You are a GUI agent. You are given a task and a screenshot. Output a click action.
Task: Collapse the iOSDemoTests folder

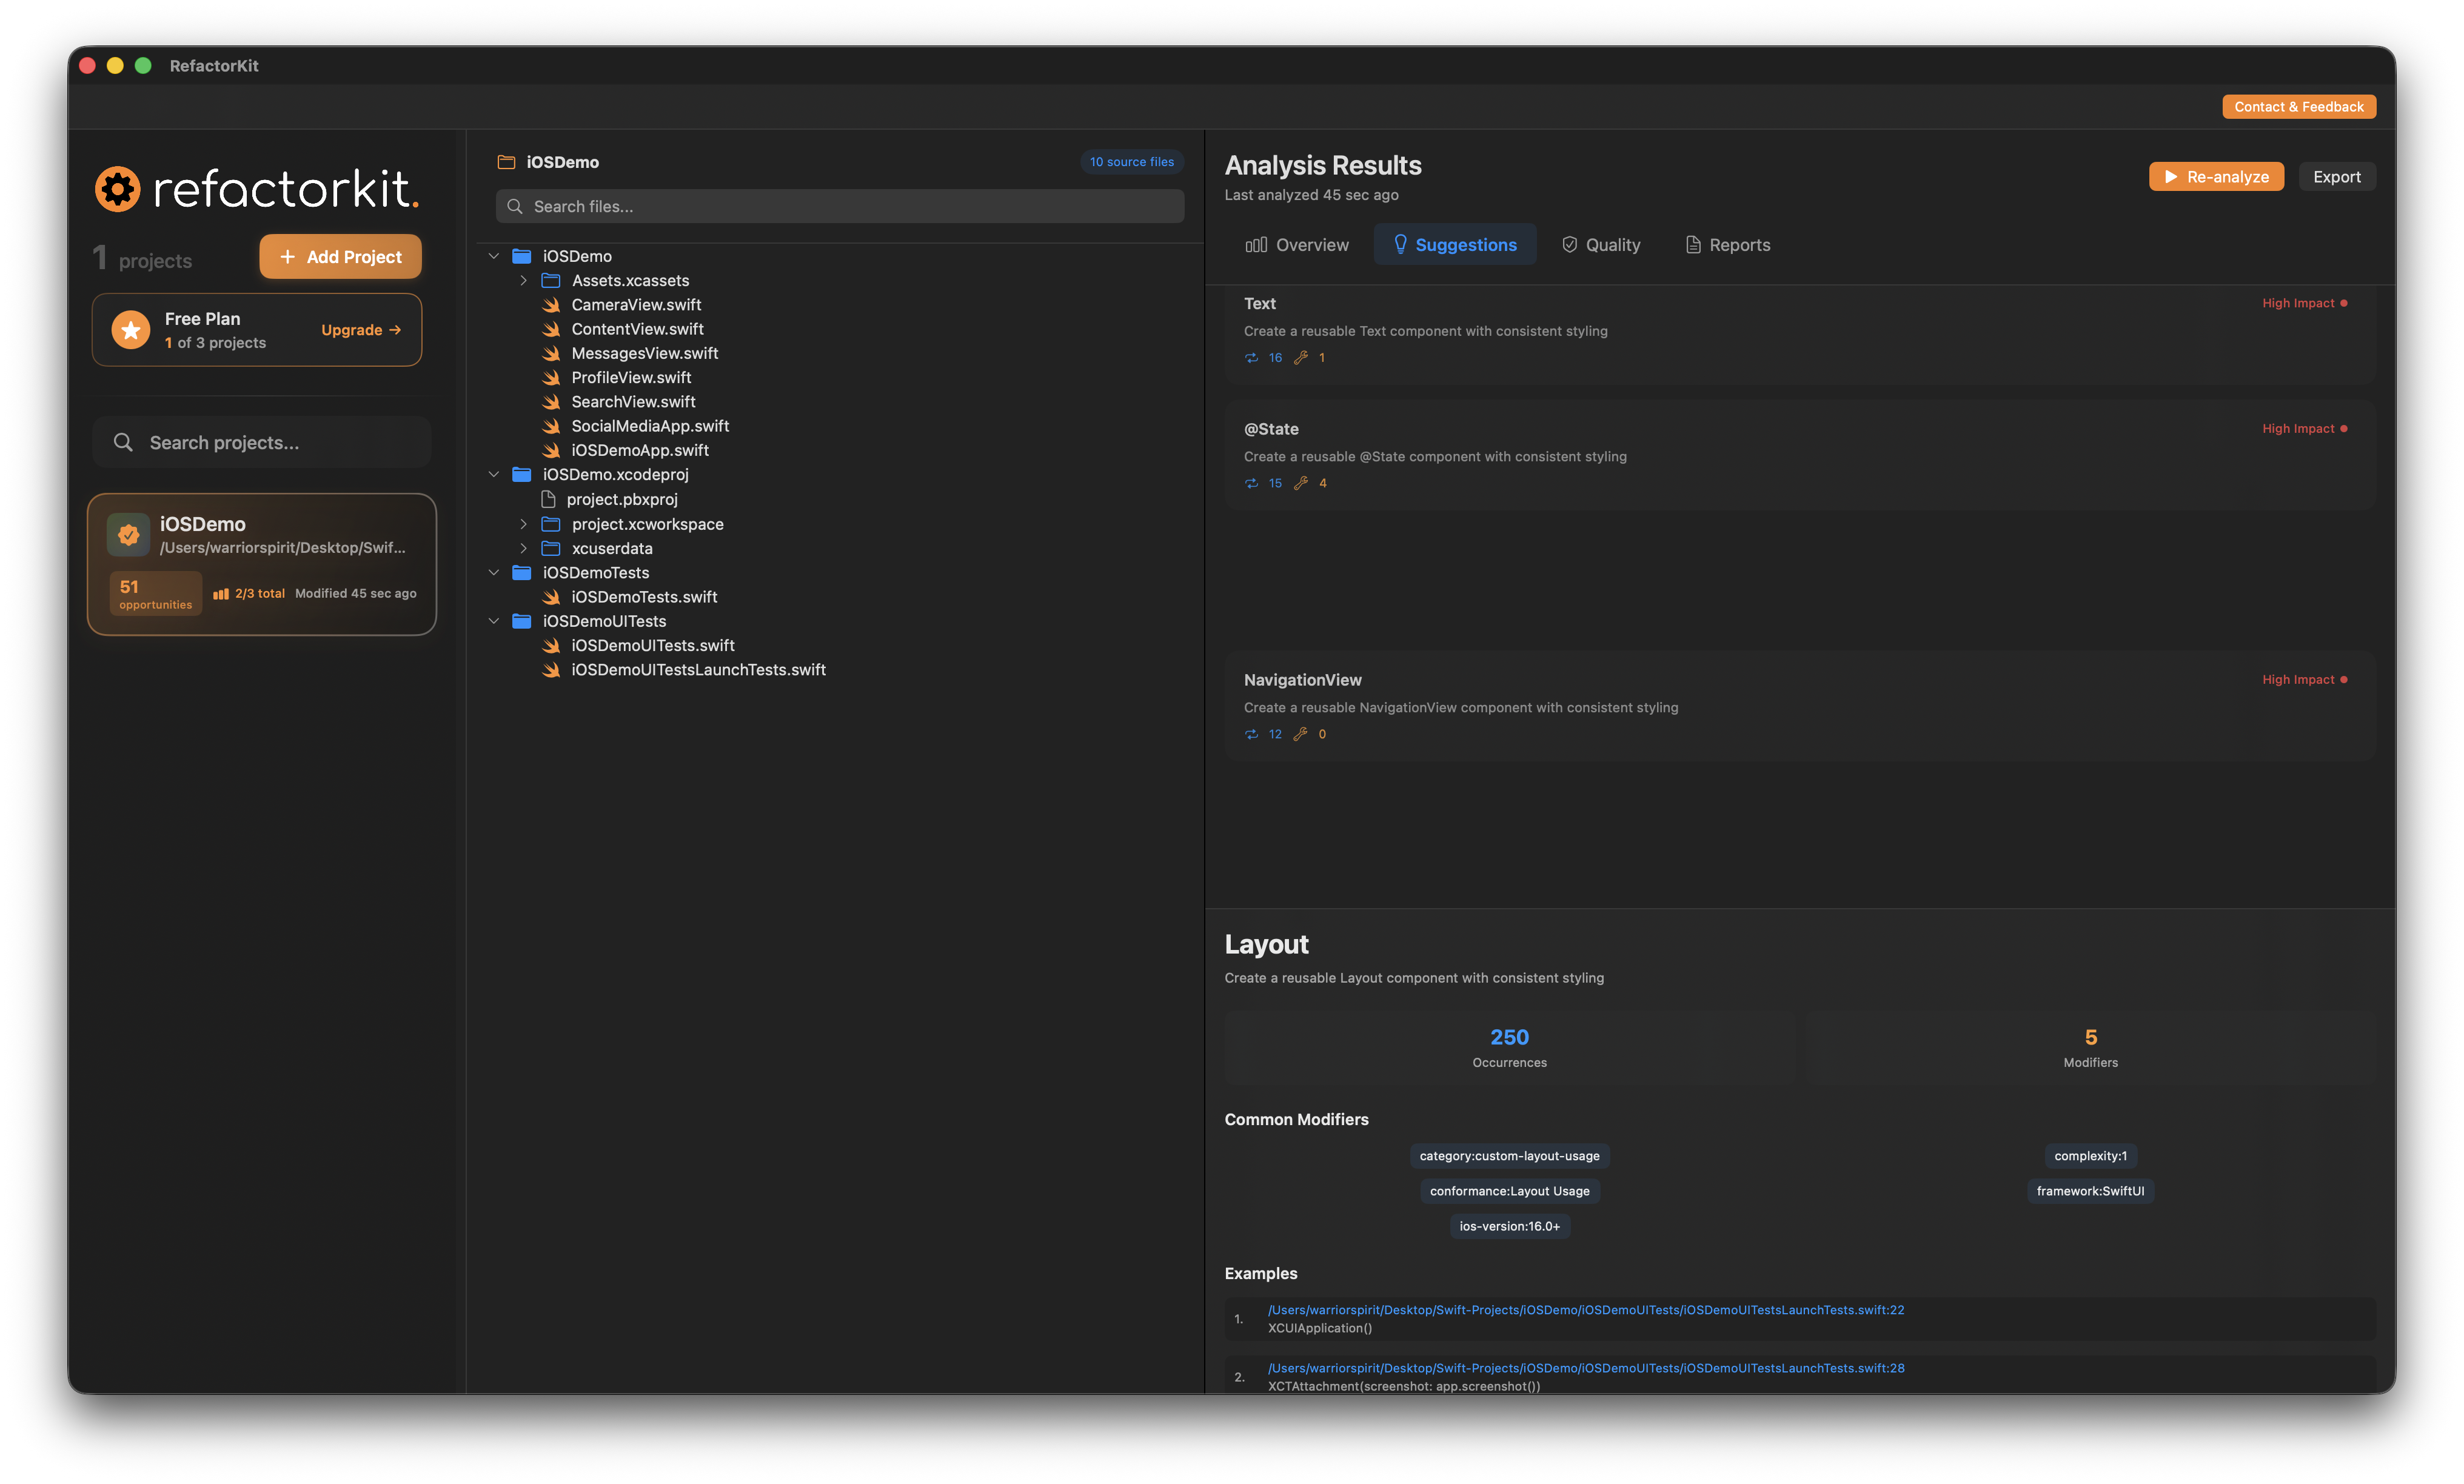tap(494, 573)
